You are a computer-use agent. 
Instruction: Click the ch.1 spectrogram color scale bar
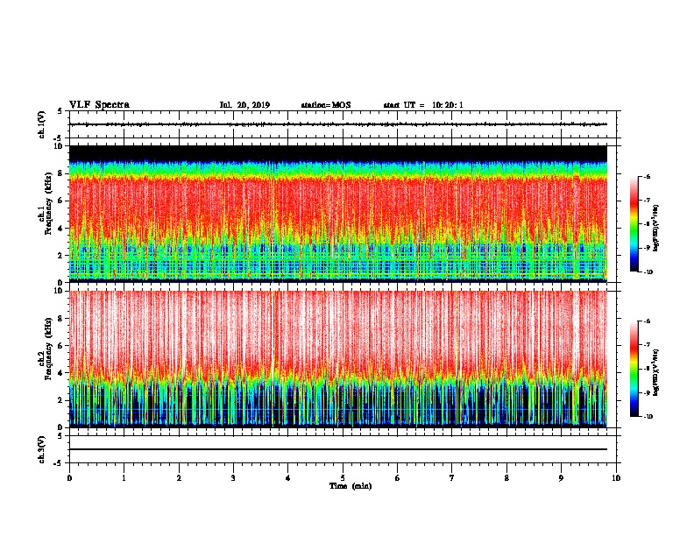coord(634,224)
